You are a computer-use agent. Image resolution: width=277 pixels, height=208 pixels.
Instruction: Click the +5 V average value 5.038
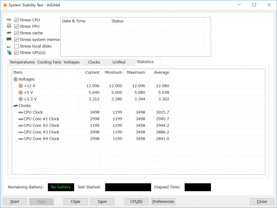164,92
